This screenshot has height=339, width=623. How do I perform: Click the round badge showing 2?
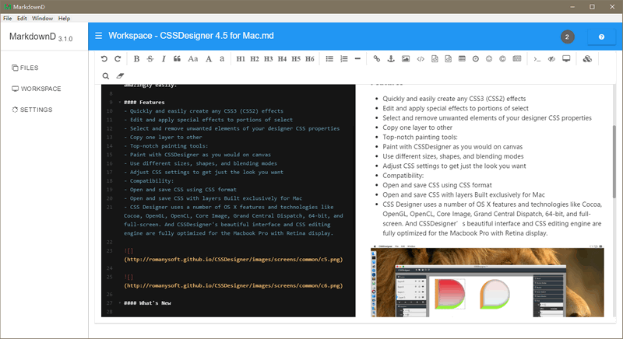(x=568, y=37)
